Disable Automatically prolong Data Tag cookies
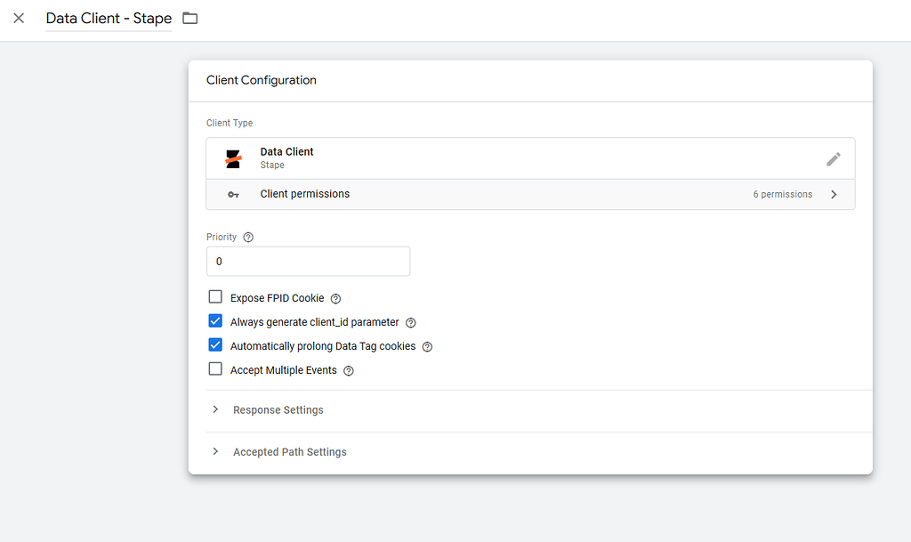Image resolution: width=911 pixels, height=542 pixels. pos(214,345)
